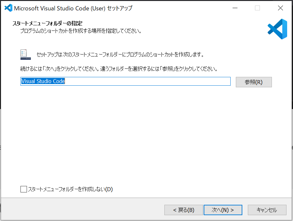This screenshot has width=293, height=221.
Task: Click the window title Microsoft Visual Studio Code (User) セットアップ
Action: pyautogui.click(x=73, y=8)
